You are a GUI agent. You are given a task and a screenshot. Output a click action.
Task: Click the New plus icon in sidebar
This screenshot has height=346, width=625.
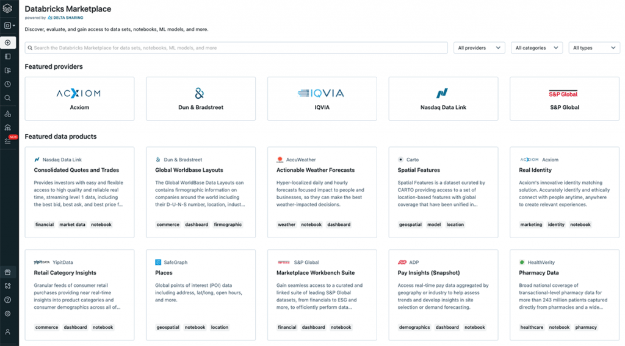[7, 43]
